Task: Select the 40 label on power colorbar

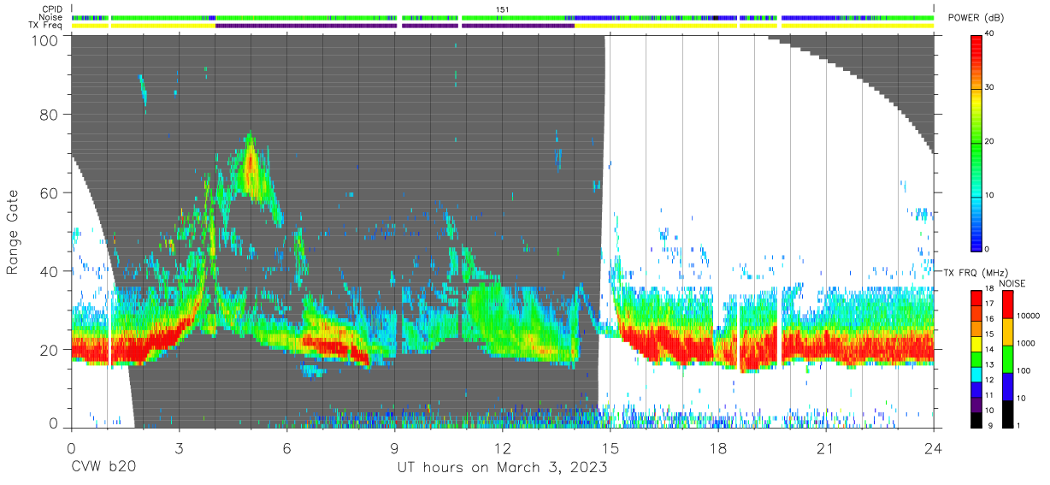Action: [x=990, y=34]
